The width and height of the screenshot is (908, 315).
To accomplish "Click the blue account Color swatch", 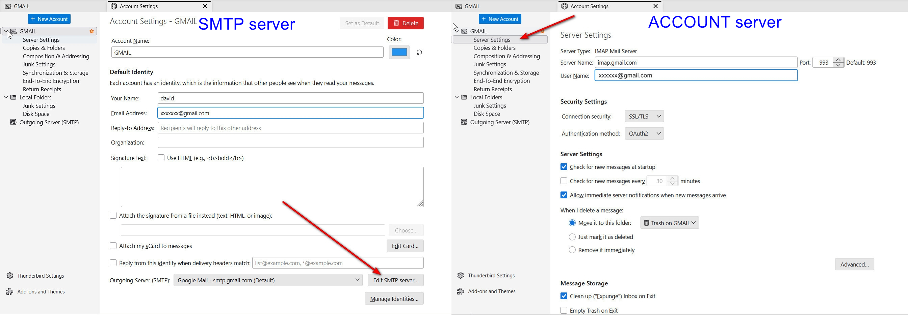I will pyautogui.click(x=399, y=52).
